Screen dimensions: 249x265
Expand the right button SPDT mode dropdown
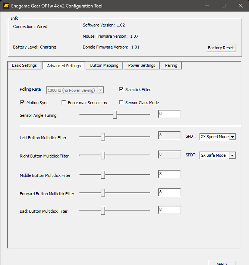[232, 155]
